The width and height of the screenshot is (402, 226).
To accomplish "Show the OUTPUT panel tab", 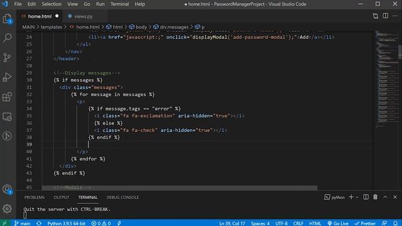I will [62, 197].
